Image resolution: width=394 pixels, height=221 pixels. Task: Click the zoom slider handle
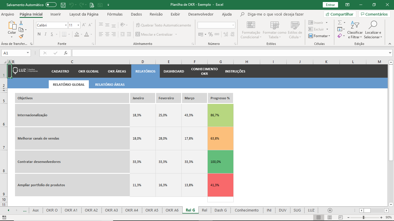click(363, 218)
